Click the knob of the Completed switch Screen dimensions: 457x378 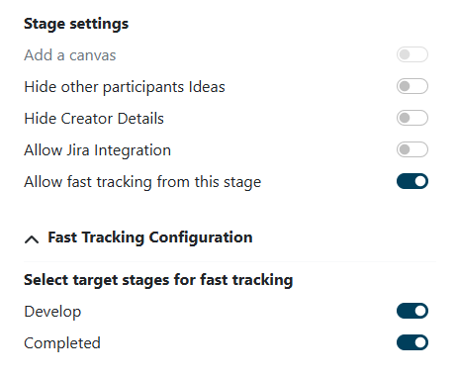tap(420, 342)
